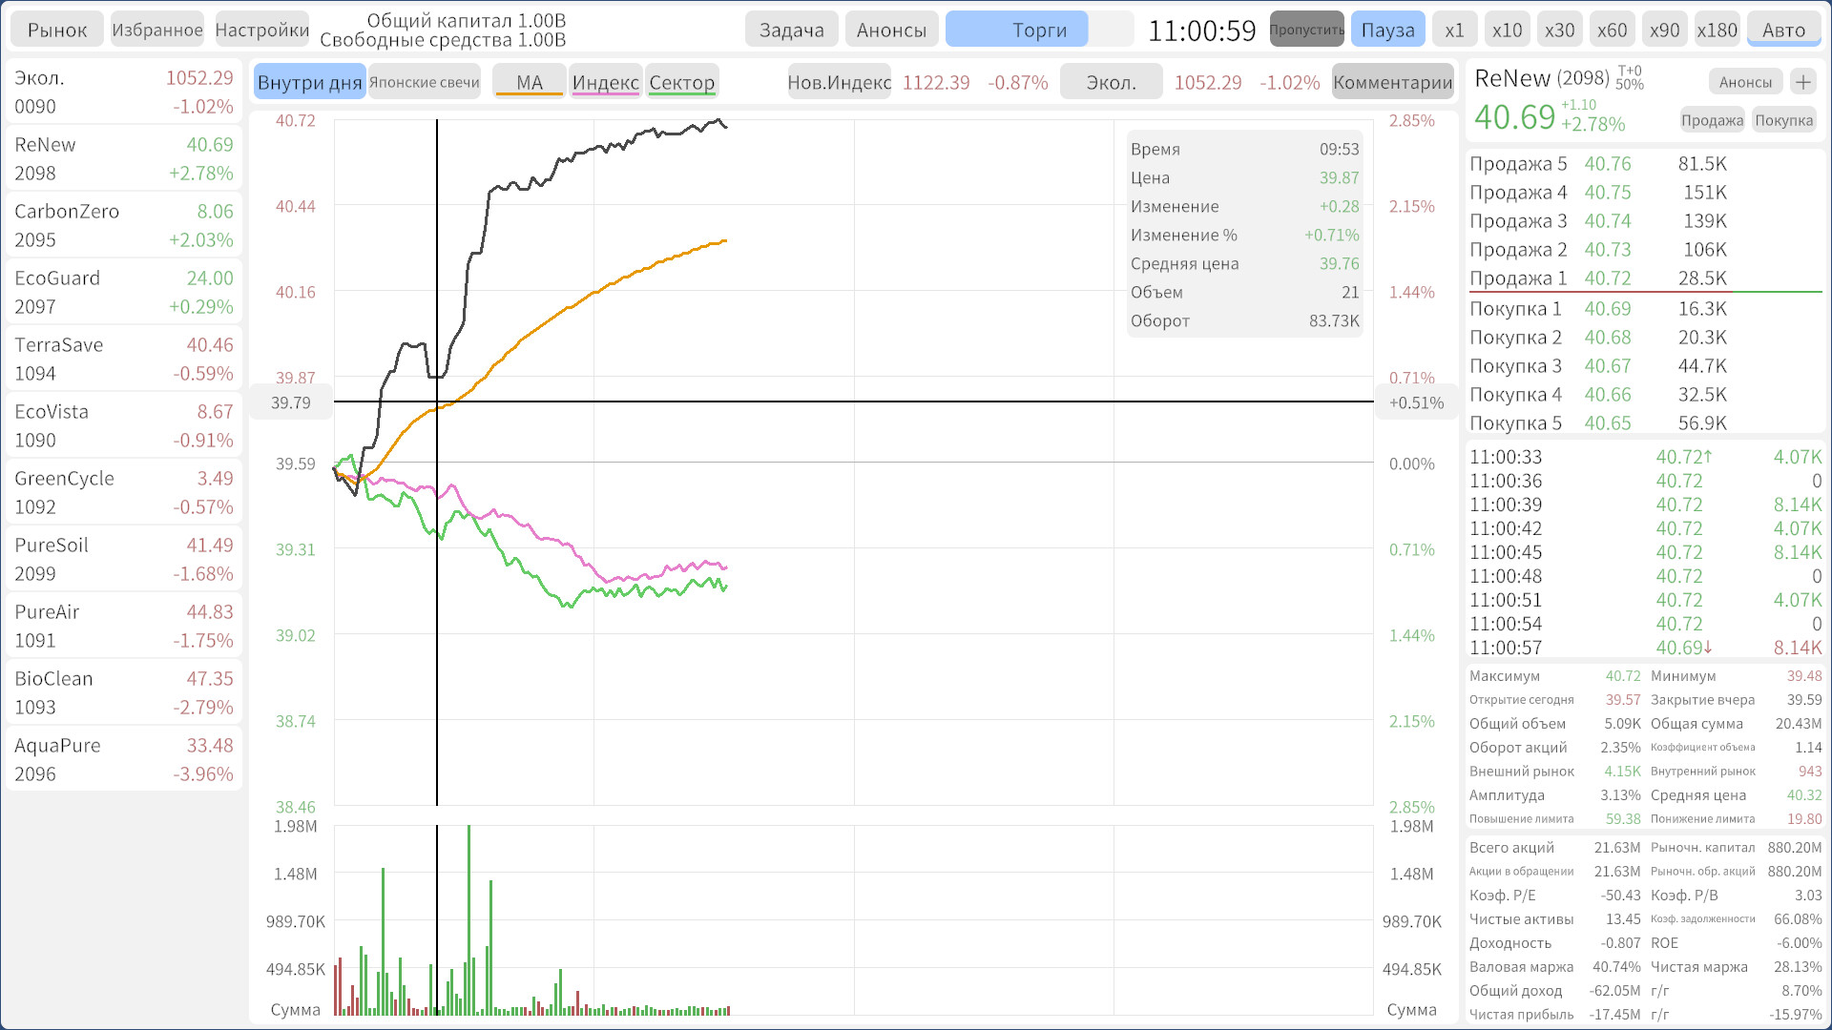The width and height of the screenshot is (1832, 1030).
Task: Click the Продажа sell button
Action: click(1712, 120)
